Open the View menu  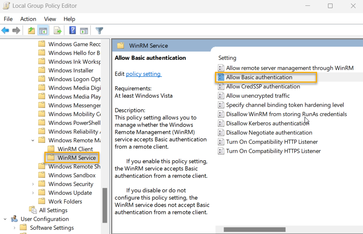point(50,19)
